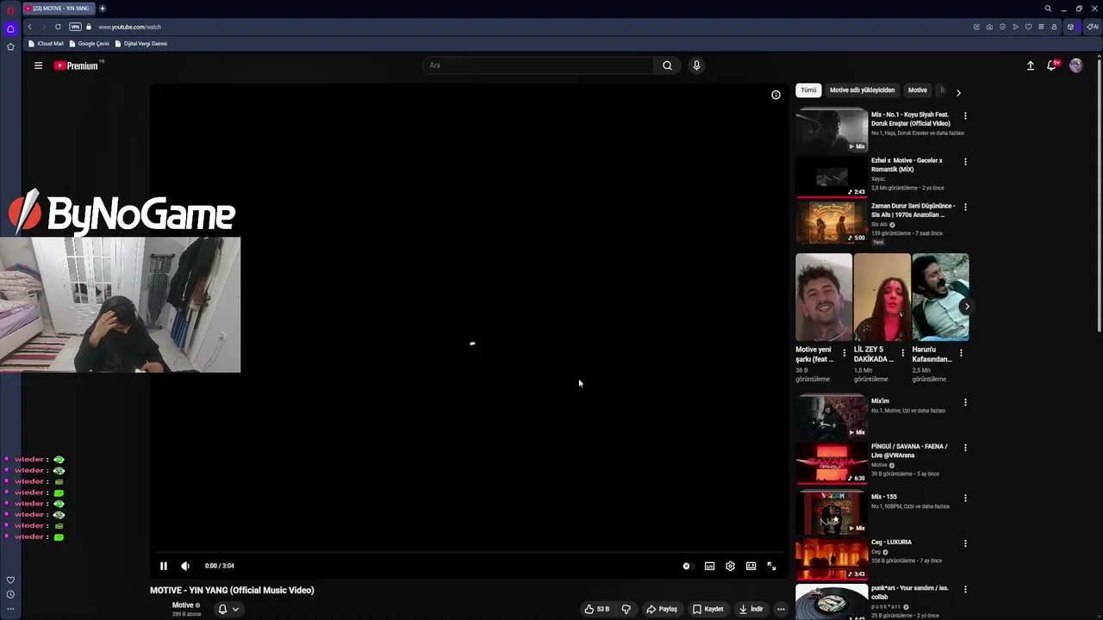Open the player settings gear
Image resolution: width=1103 pixels, height=620 pixels.
730,566
